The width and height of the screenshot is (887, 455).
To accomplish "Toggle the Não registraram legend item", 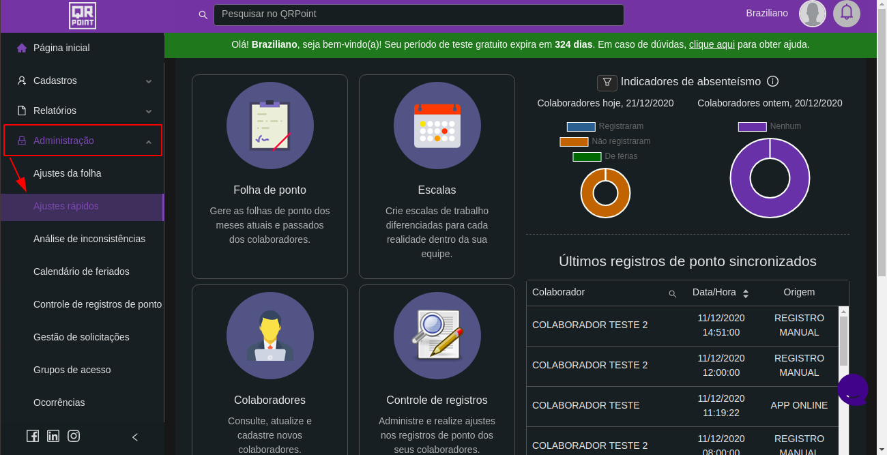I will click(x=605, y=141).
